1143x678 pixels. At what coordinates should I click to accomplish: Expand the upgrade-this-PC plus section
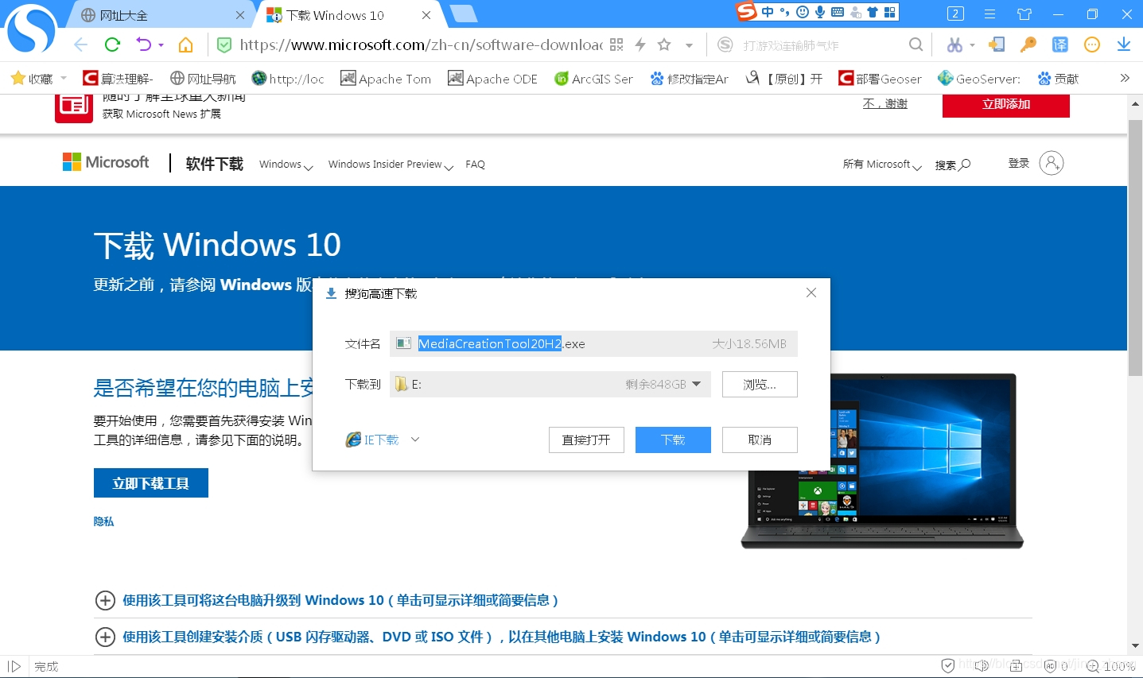[105, 600]
